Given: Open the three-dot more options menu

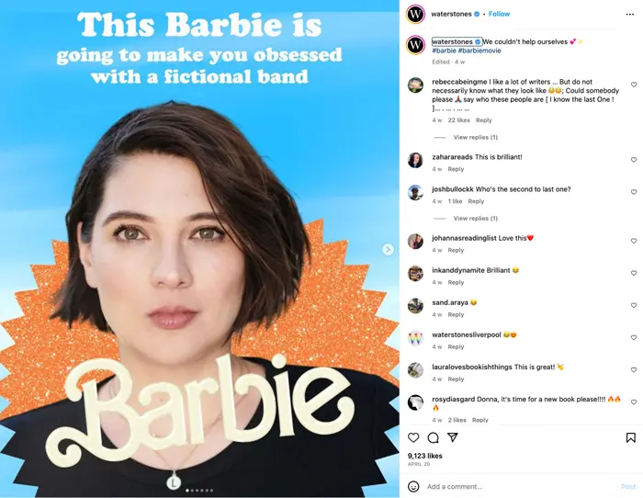Looking at the screenshot, I should pyautogui.click(x=630, y=15).
